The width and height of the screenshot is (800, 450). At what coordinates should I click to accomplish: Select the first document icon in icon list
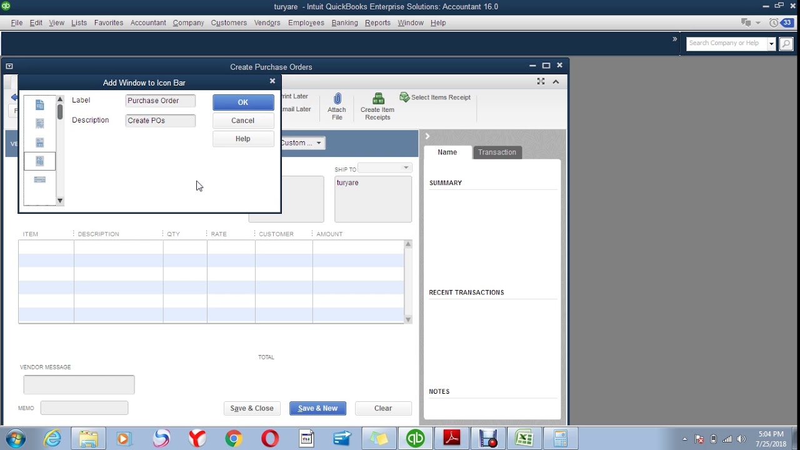tap(40, 105)
